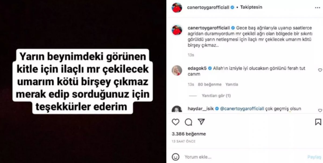323x163 pixels.
Task: Click the canertoygarofficiall username in the header
Action: tap(208, 7)
